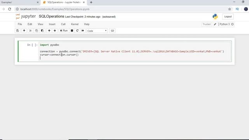Click the Logout button
This screenshot has width=249, height=140.
(x=228, y=16)
